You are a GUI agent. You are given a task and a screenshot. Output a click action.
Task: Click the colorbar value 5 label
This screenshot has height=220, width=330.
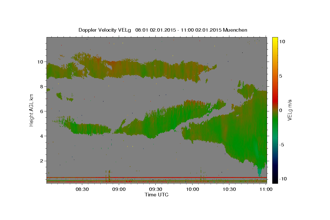tap(280, 76)
